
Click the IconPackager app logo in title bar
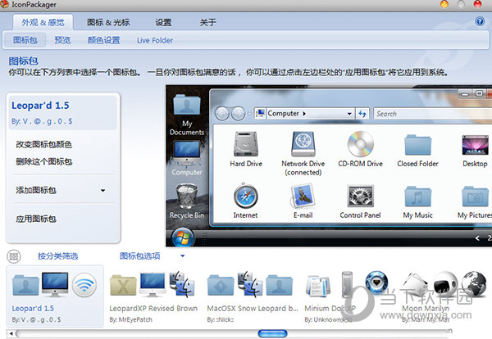pos(4,4)
